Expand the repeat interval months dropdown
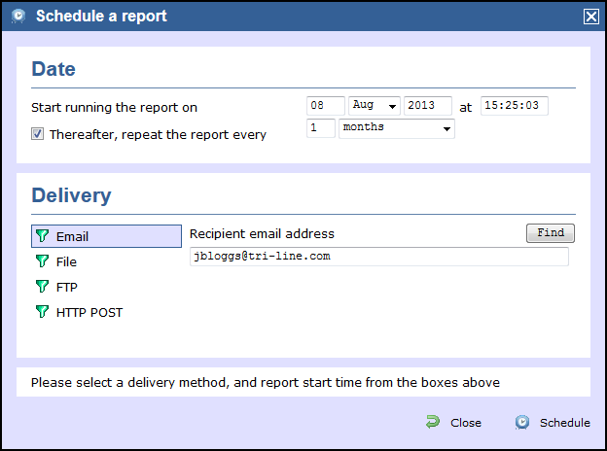The height and width of the screenshot is (451, 607). [397, 128]
